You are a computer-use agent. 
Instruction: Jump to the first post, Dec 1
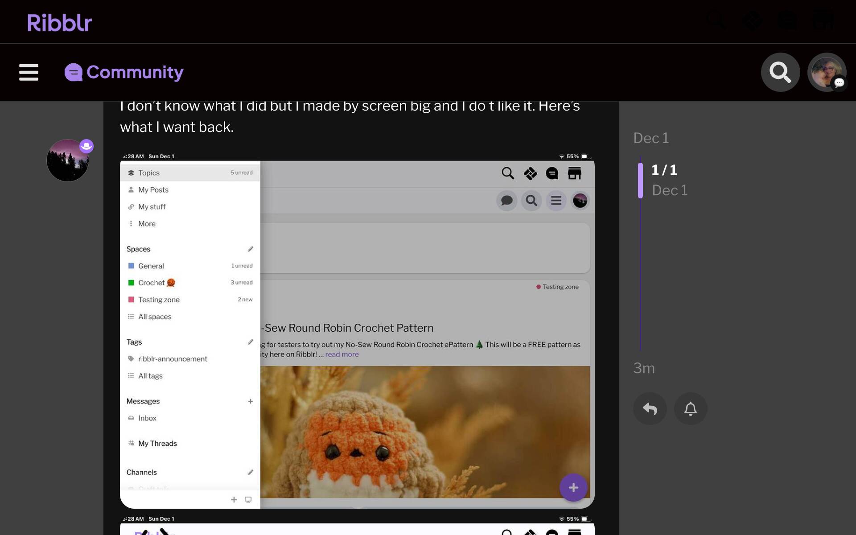(651, 138)
